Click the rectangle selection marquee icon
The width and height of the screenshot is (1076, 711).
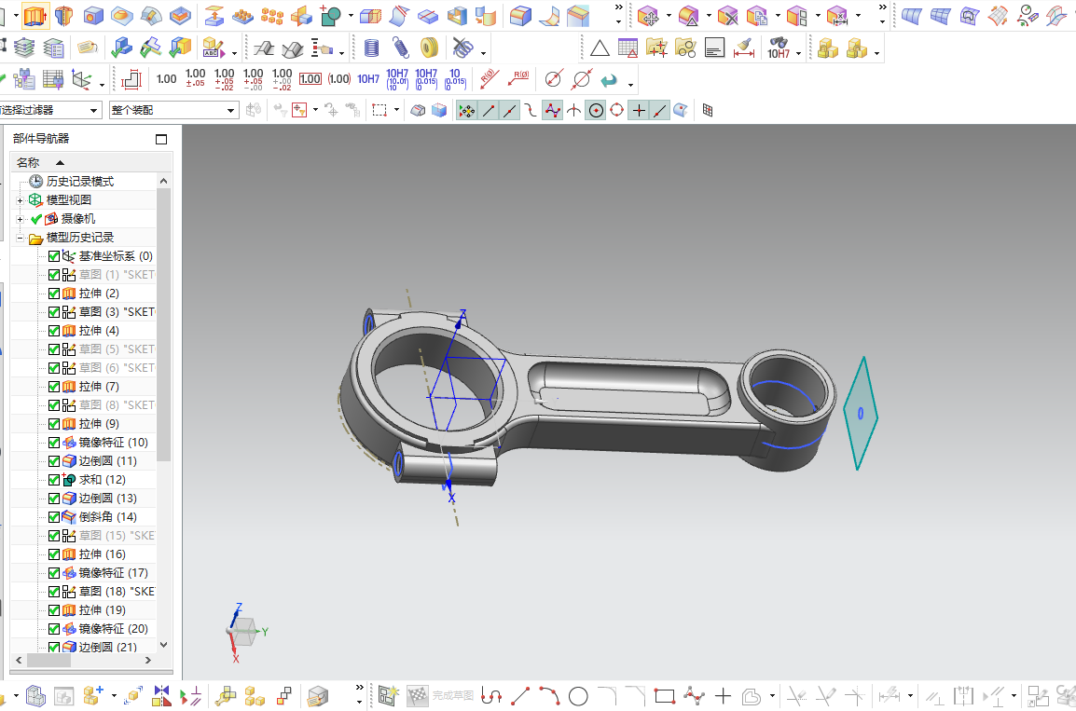pos(379,110)
